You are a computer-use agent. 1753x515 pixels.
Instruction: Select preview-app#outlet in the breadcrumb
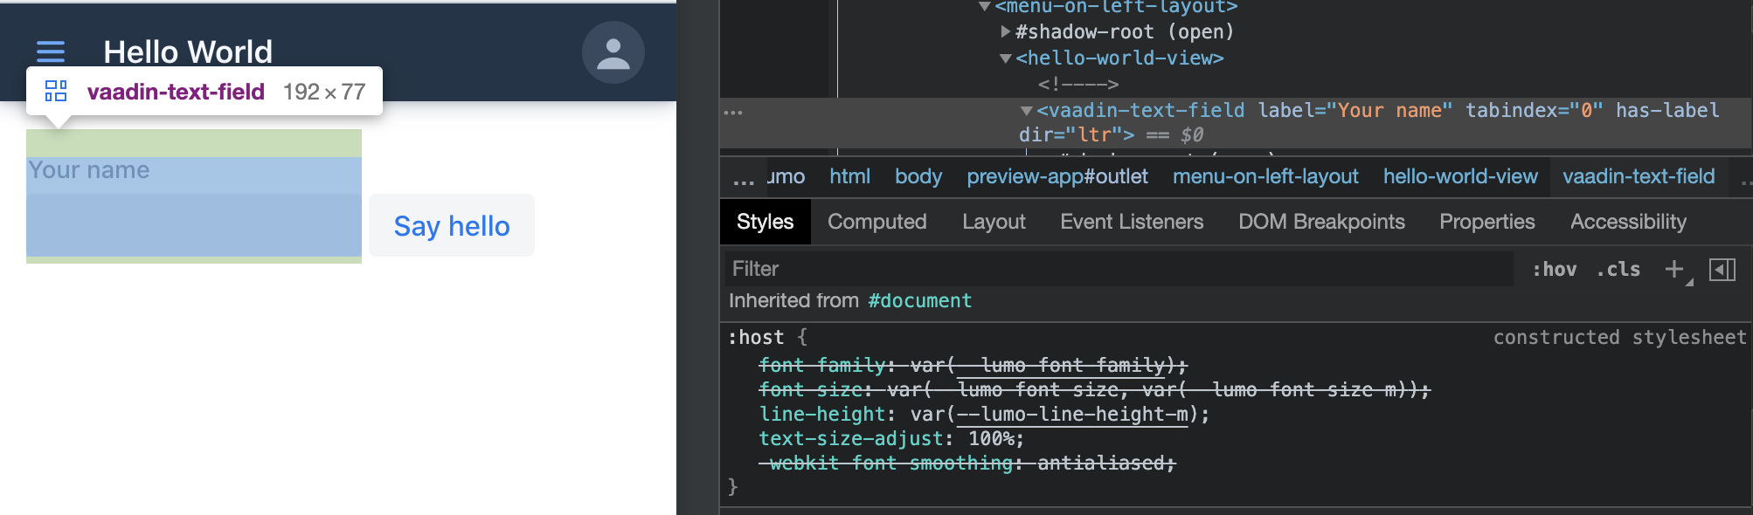pos(1057,176)
